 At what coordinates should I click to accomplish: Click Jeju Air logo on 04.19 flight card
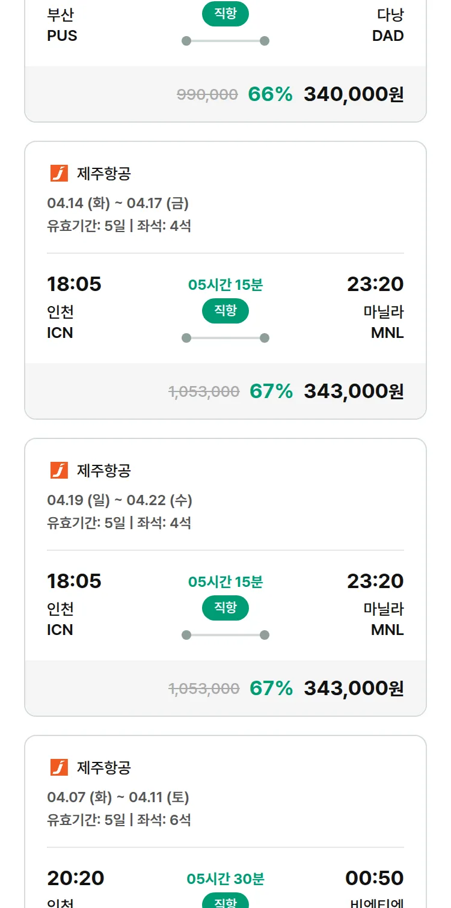coord(59,470)
